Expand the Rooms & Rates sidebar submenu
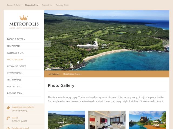Image resolution: width=173 pixels, height=129 pixels. [24, 40]
